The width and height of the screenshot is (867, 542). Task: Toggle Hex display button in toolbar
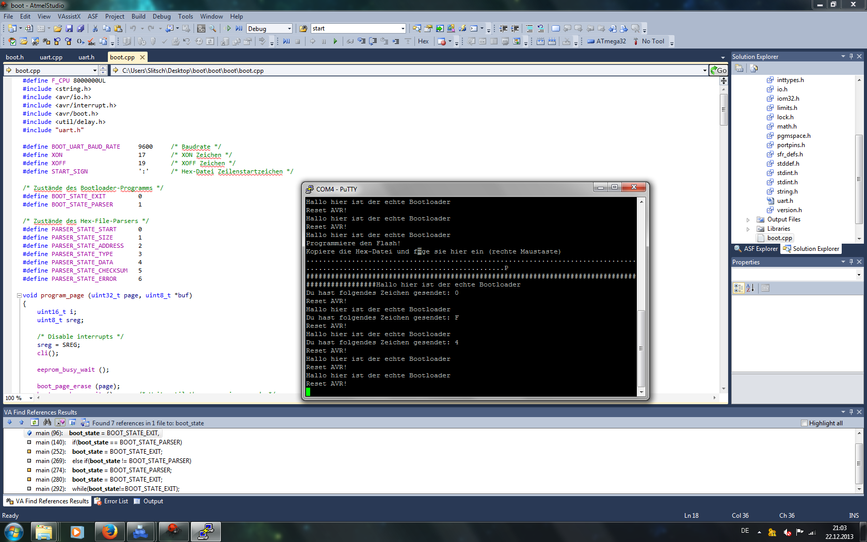[x=423, y=41]
